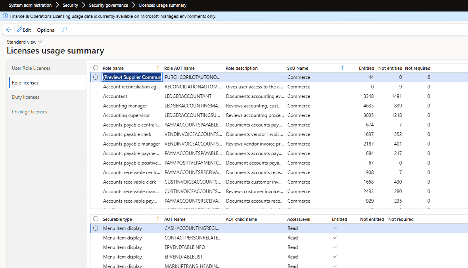Open the User Role Licenses tab

[x=31, y=68]
